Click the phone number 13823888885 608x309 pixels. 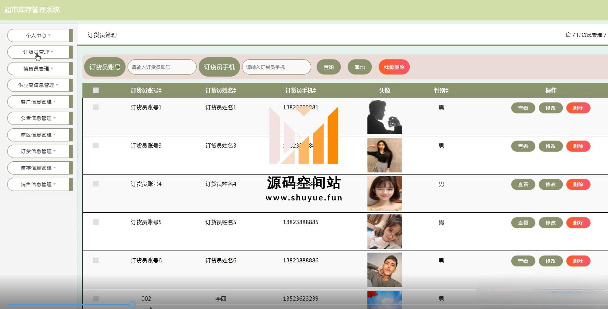point(301,222)
